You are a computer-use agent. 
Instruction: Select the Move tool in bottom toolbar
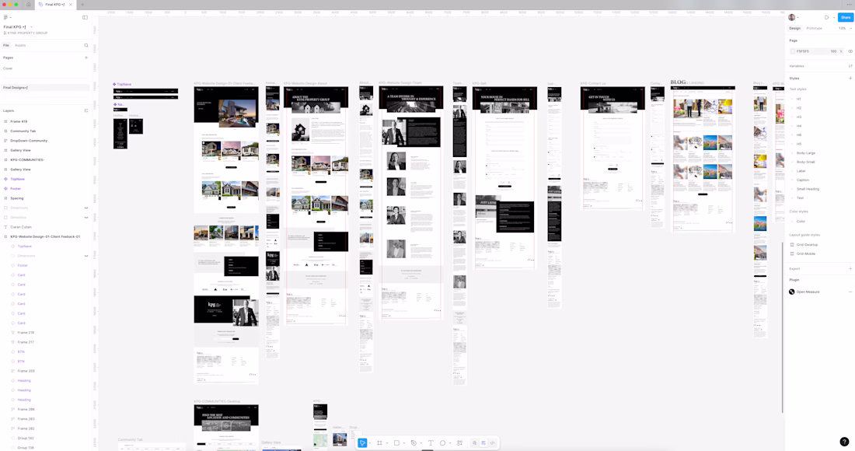pos(362,442)
